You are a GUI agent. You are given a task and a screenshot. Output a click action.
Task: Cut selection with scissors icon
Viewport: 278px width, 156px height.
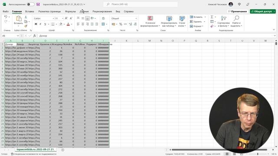pos(26,17)
